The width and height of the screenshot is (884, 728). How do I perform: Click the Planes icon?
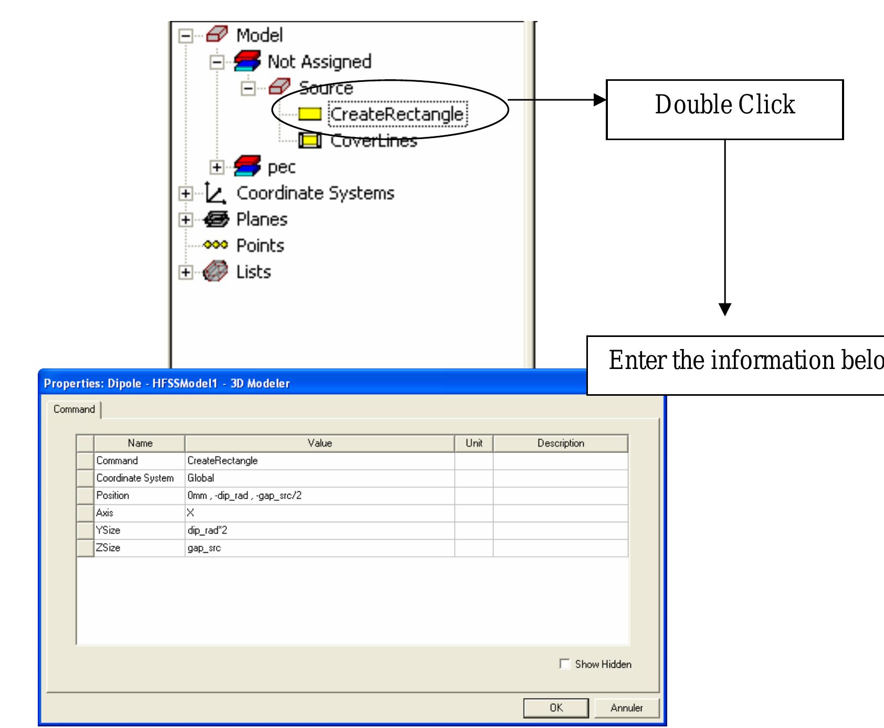click(x=215, y=219)
